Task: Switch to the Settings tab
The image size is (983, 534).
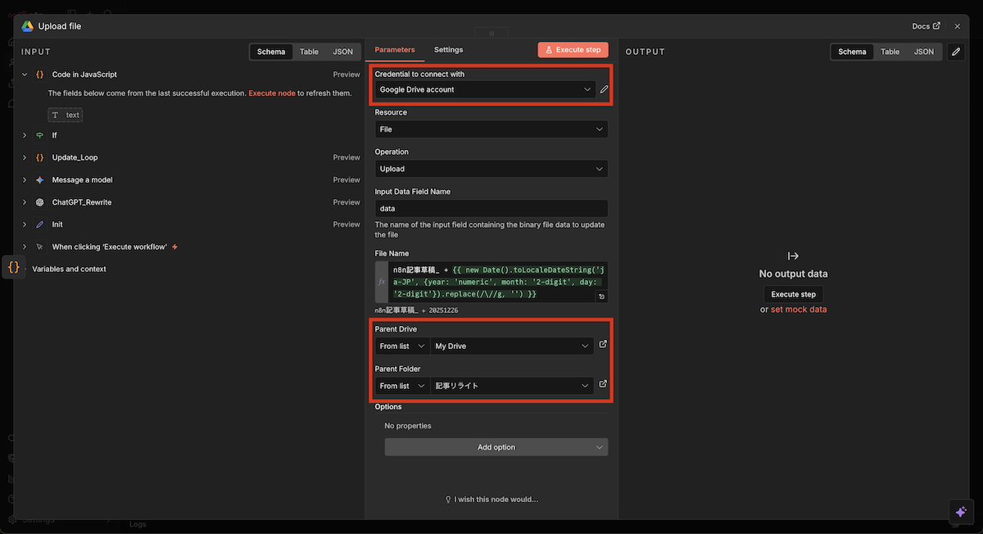Action: tap(448, 50)
